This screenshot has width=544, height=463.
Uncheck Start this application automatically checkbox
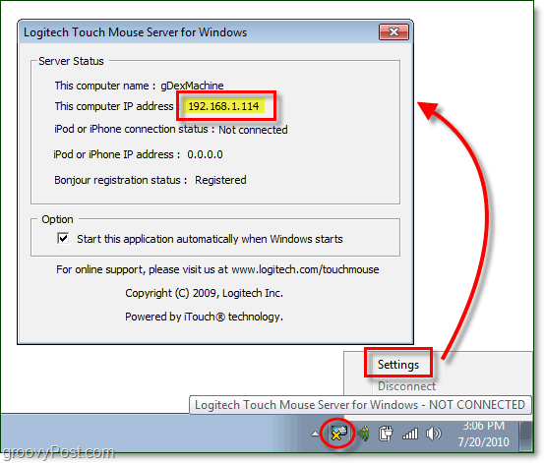click(63, 238)
